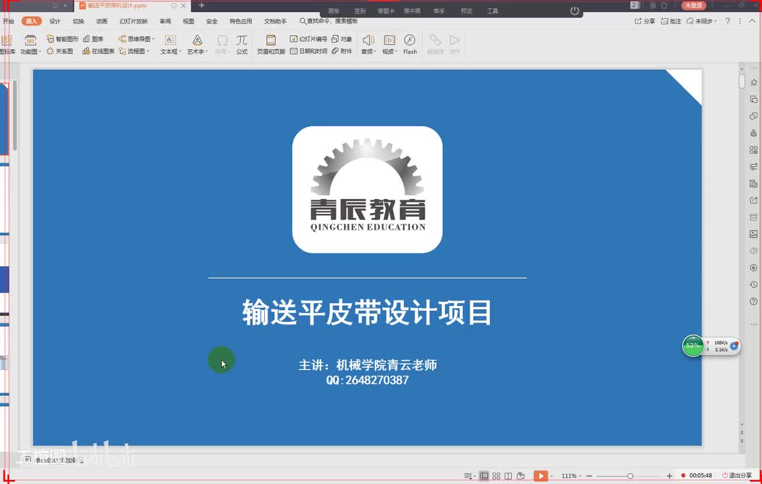This screenshot has height=484, width=762.
Task: Attach a file with 附件
Action: click(341, 51)
